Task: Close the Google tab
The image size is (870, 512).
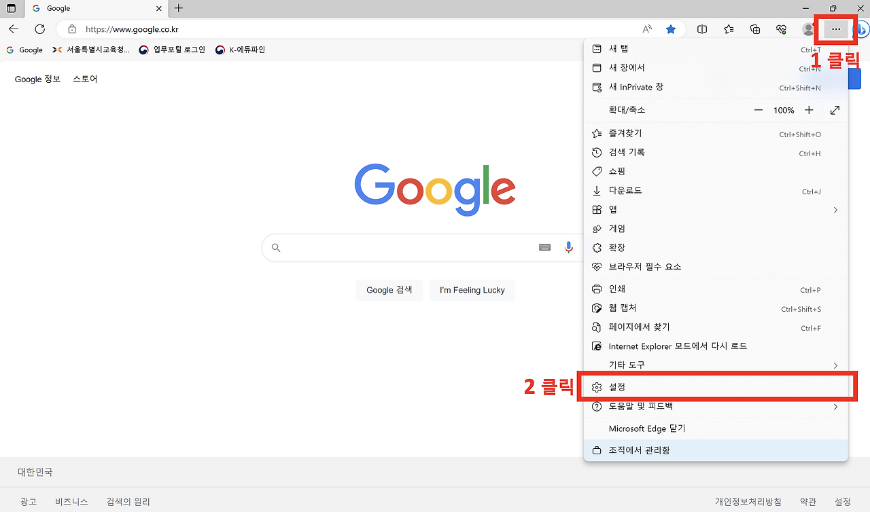Action: (x=159, y=9)
